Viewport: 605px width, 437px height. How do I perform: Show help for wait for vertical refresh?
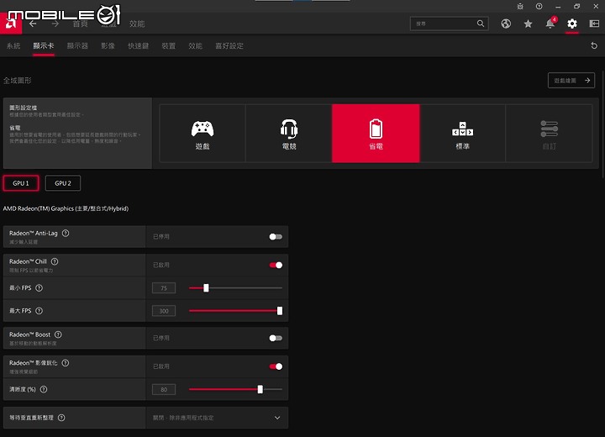(x=61, y=418)
